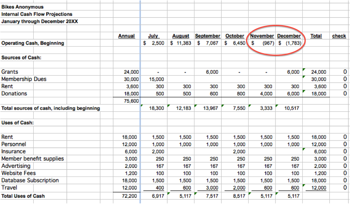Click the 'Internal Cash Flow Projections' cell

pyautogui.click(x=37, y=14)
